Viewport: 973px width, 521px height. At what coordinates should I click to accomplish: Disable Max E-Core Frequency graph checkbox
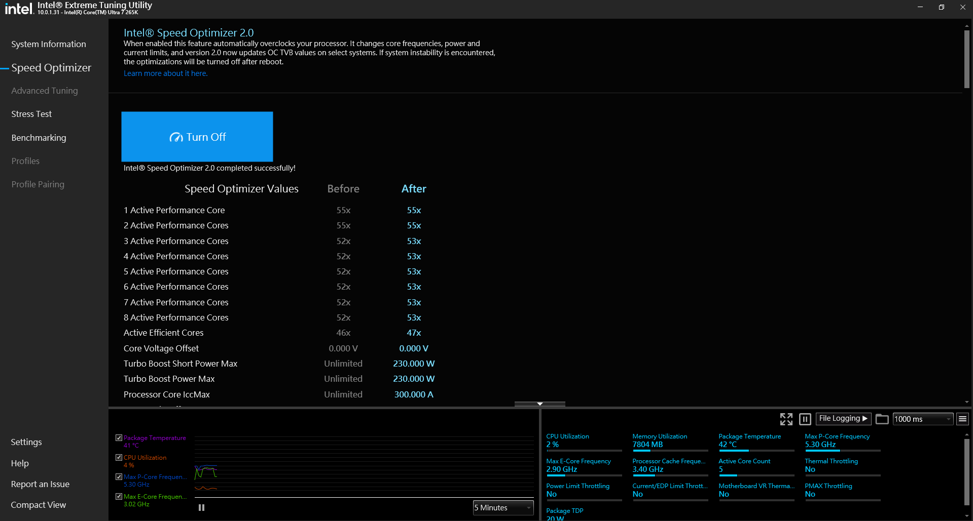pos(119,497)
